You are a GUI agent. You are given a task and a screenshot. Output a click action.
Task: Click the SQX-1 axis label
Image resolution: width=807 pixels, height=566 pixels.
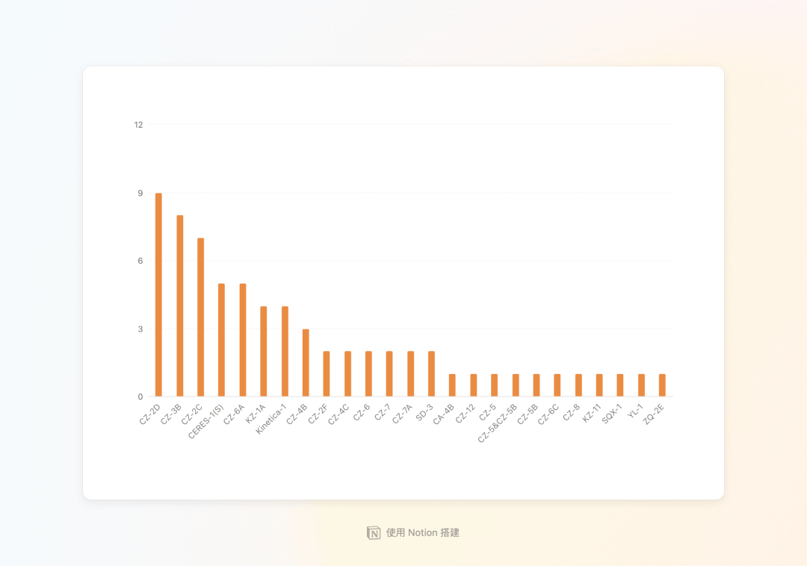[613, 414]
